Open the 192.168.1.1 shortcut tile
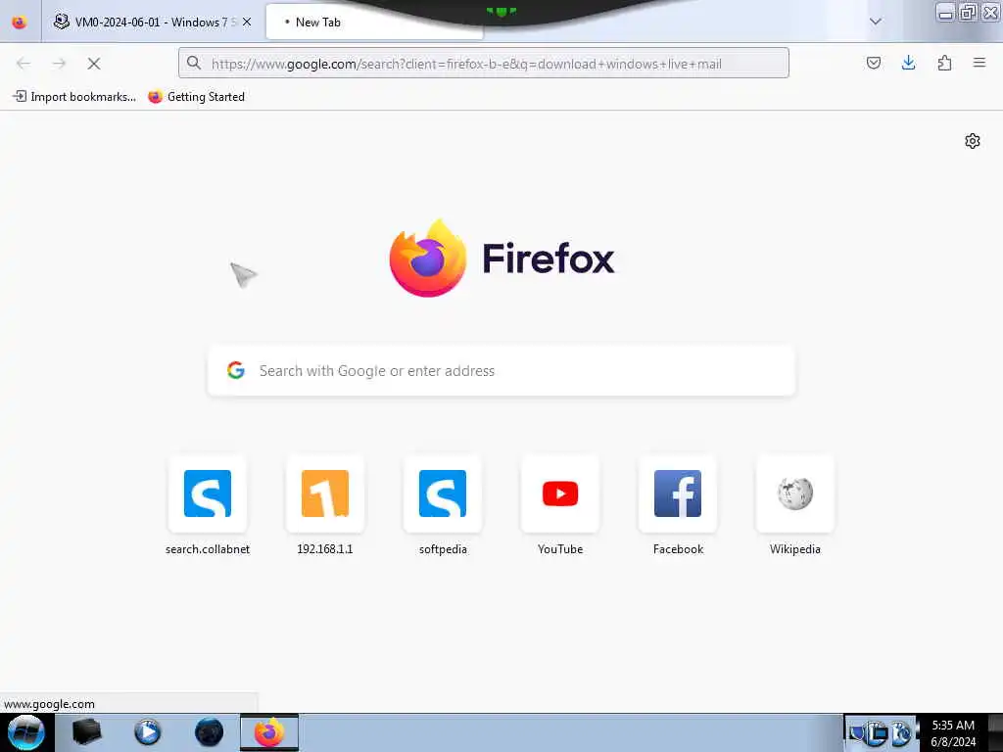 (325, 493)
